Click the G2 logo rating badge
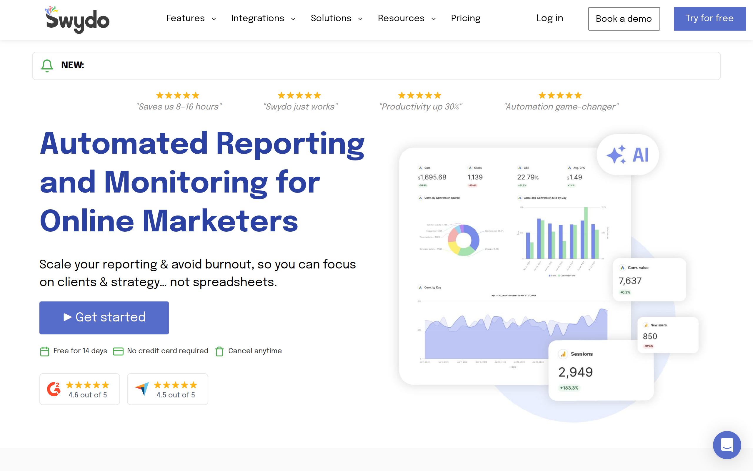 (80, 389)
